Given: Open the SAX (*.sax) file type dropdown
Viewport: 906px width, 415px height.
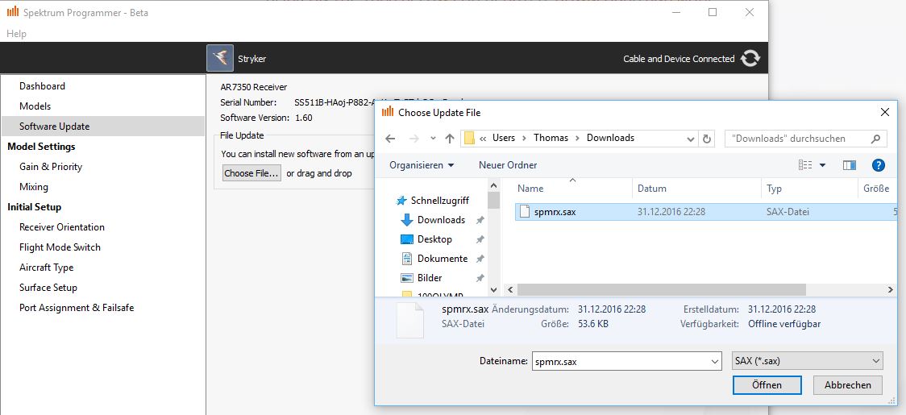Looking at the screenshot, I should click(x=807, y=362).
